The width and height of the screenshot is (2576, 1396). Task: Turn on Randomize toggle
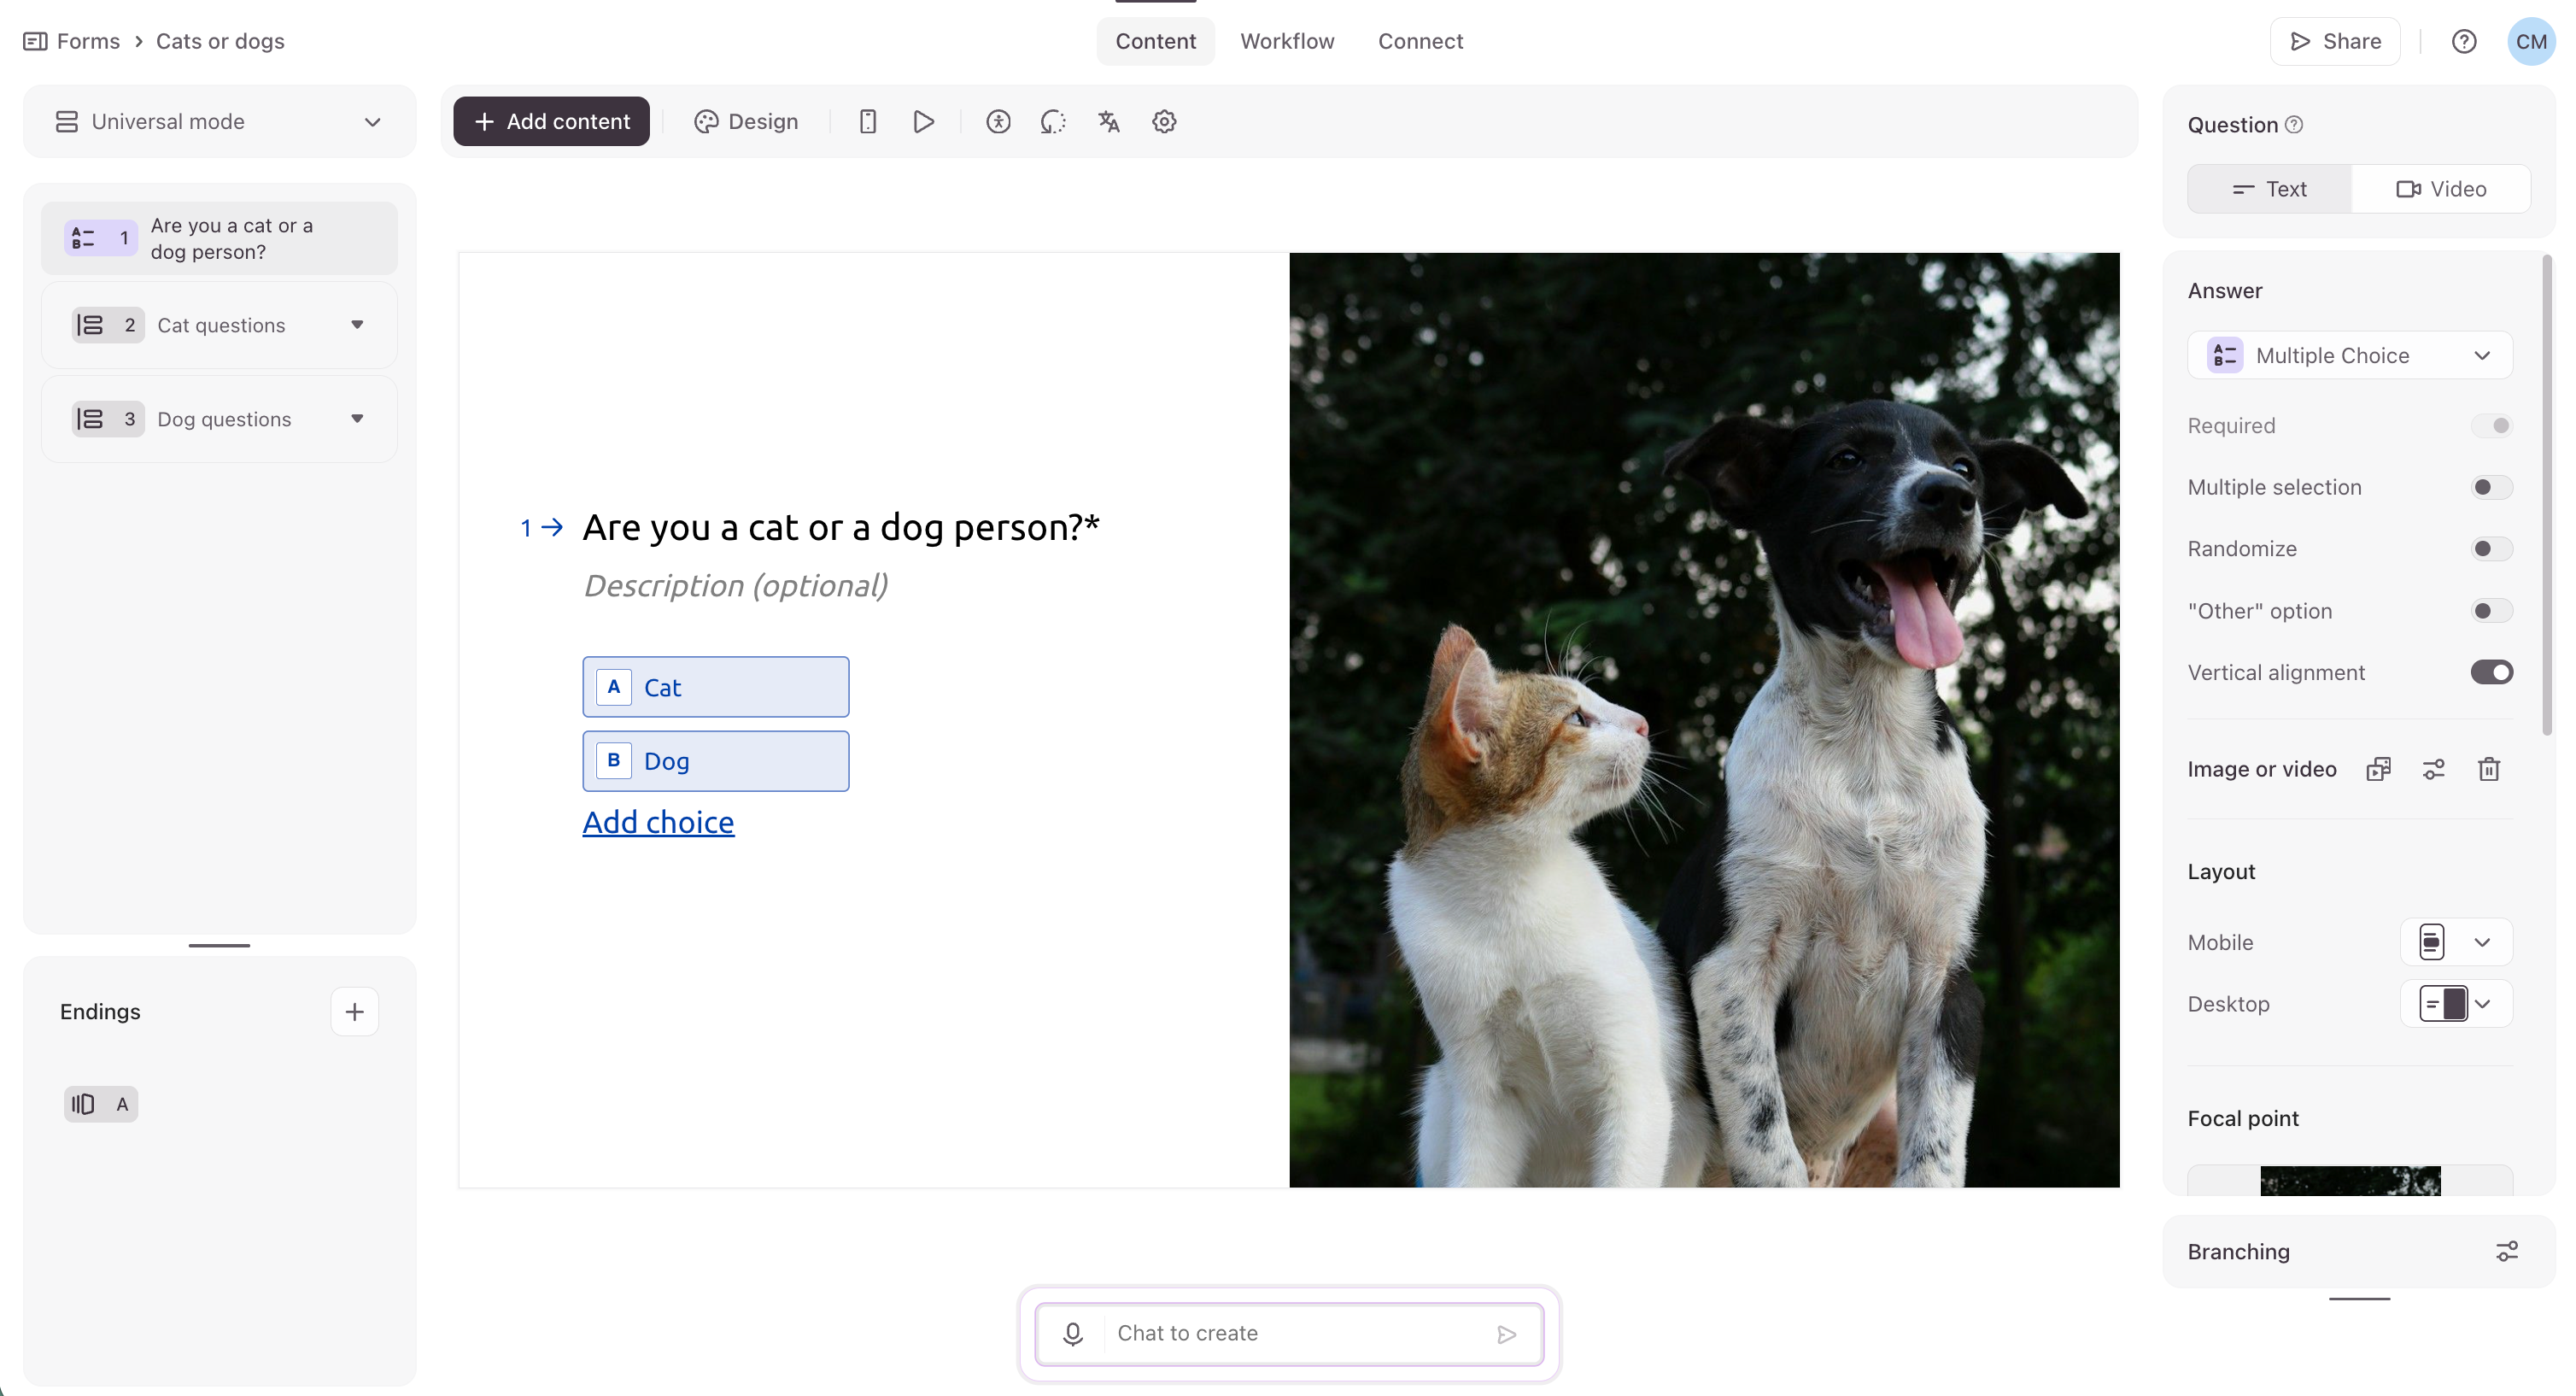click(x=2490, y=549)
